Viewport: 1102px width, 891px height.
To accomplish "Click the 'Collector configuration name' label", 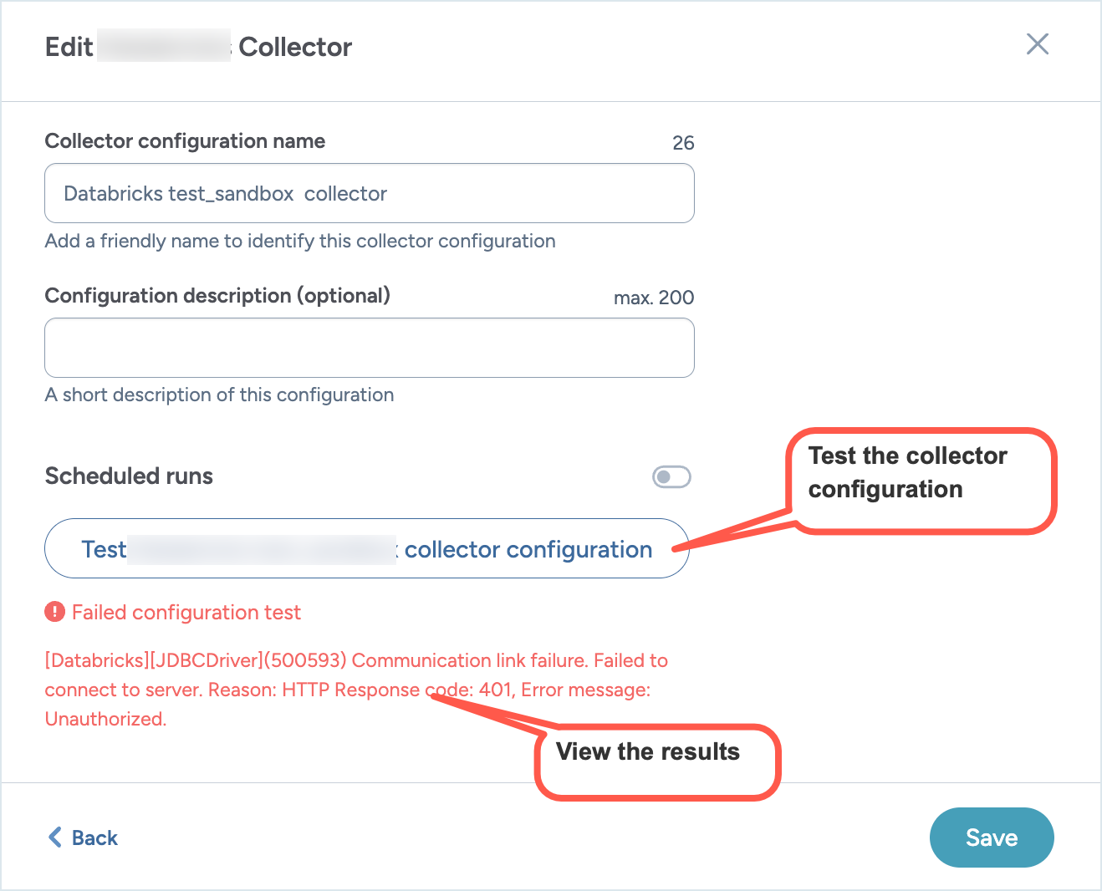I will pyautogui.click(x=185, y=140).
